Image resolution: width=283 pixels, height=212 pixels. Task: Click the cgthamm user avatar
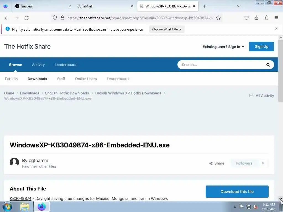click(x=14, y=162)
